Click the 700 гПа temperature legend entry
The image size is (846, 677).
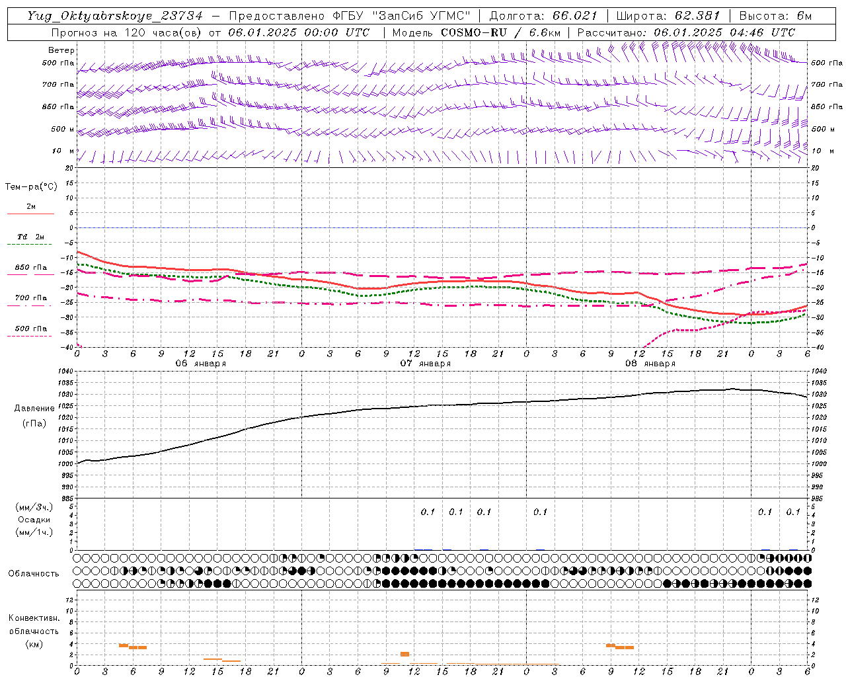(31, 298)
